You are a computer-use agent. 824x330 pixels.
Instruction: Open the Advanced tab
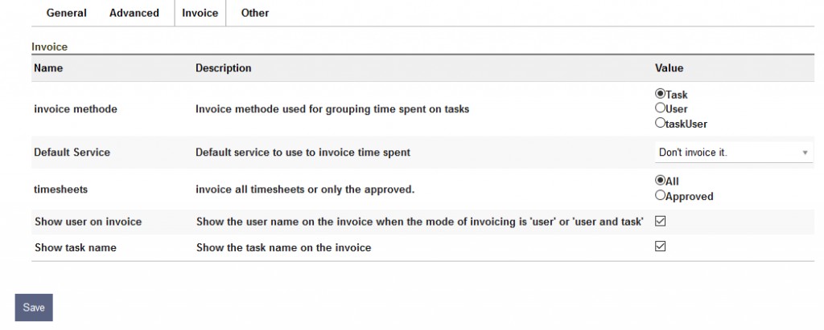coord(134,13)
